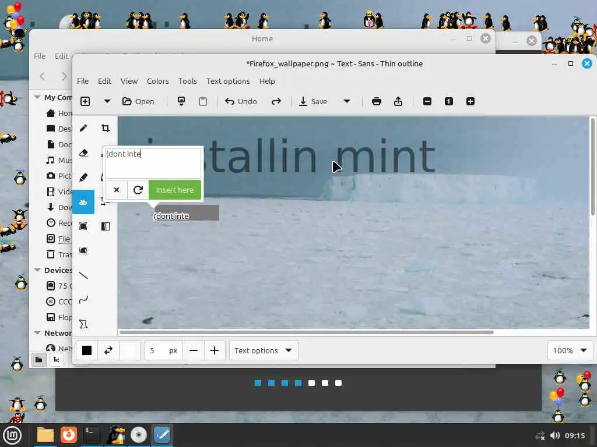Click the vertical scrollbar of canvas
This screenshot has width=597, height=447.
tap(593, 167)
